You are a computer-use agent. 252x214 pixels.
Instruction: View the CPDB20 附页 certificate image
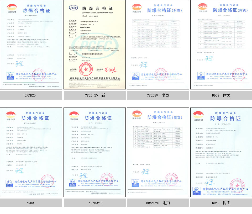point(157,45)
